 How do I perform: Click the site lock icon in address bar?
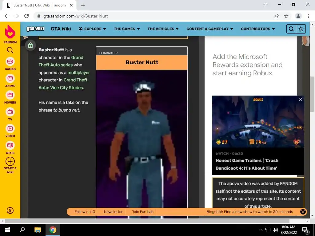[39, 16]
